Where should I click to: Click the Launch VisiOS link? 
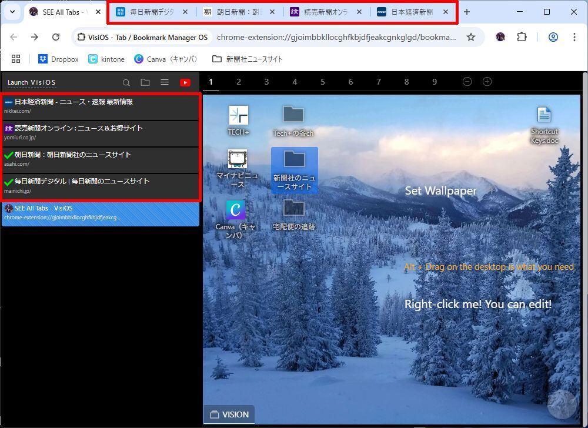click(x=32, y=82)
